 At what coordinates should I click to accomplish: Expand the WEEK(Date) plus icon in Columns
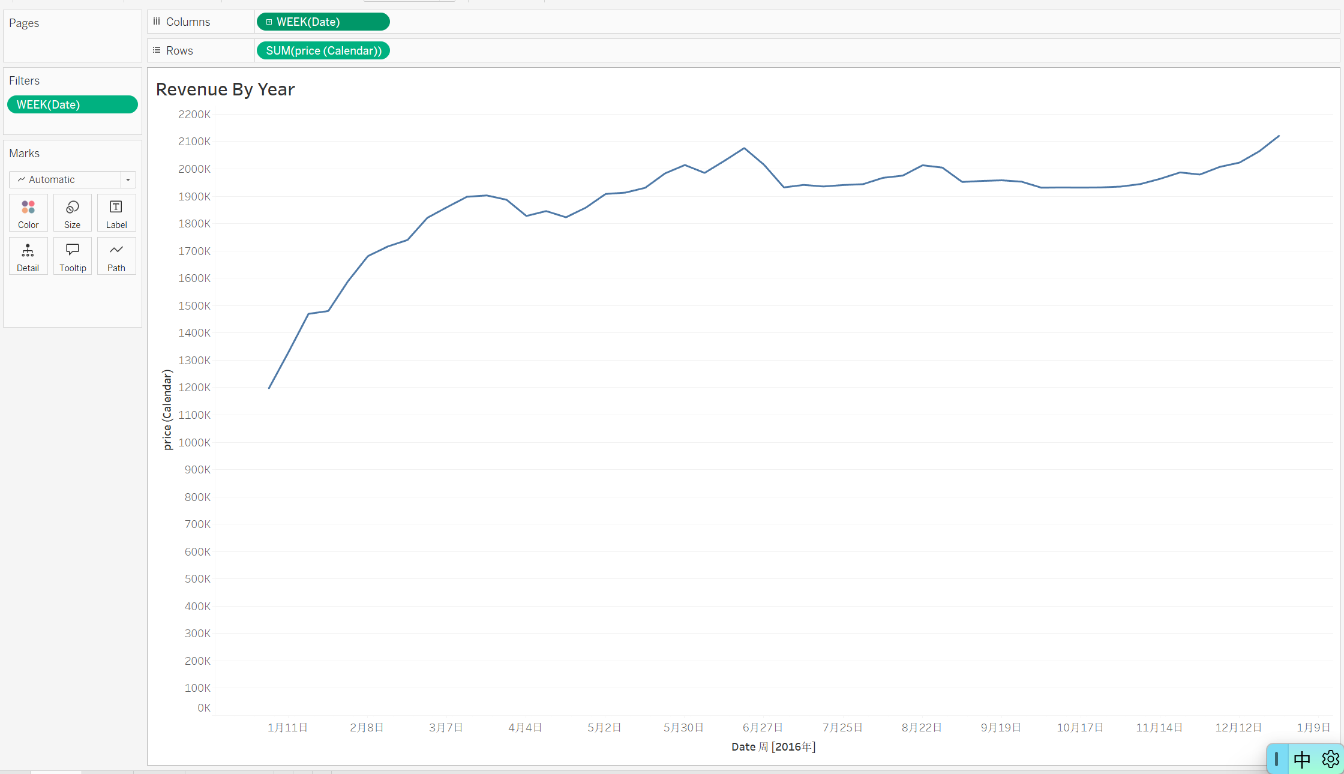point(269,22)
